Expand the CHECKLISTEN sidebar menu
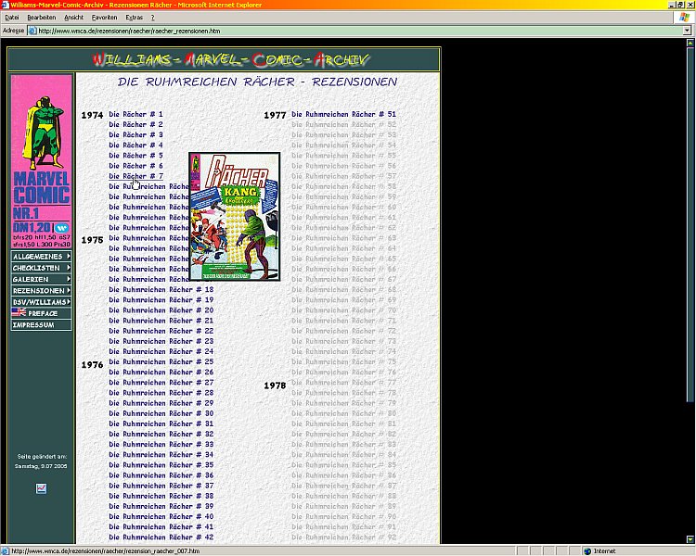This screenshot has width=696, height=556. pos(41,268)
